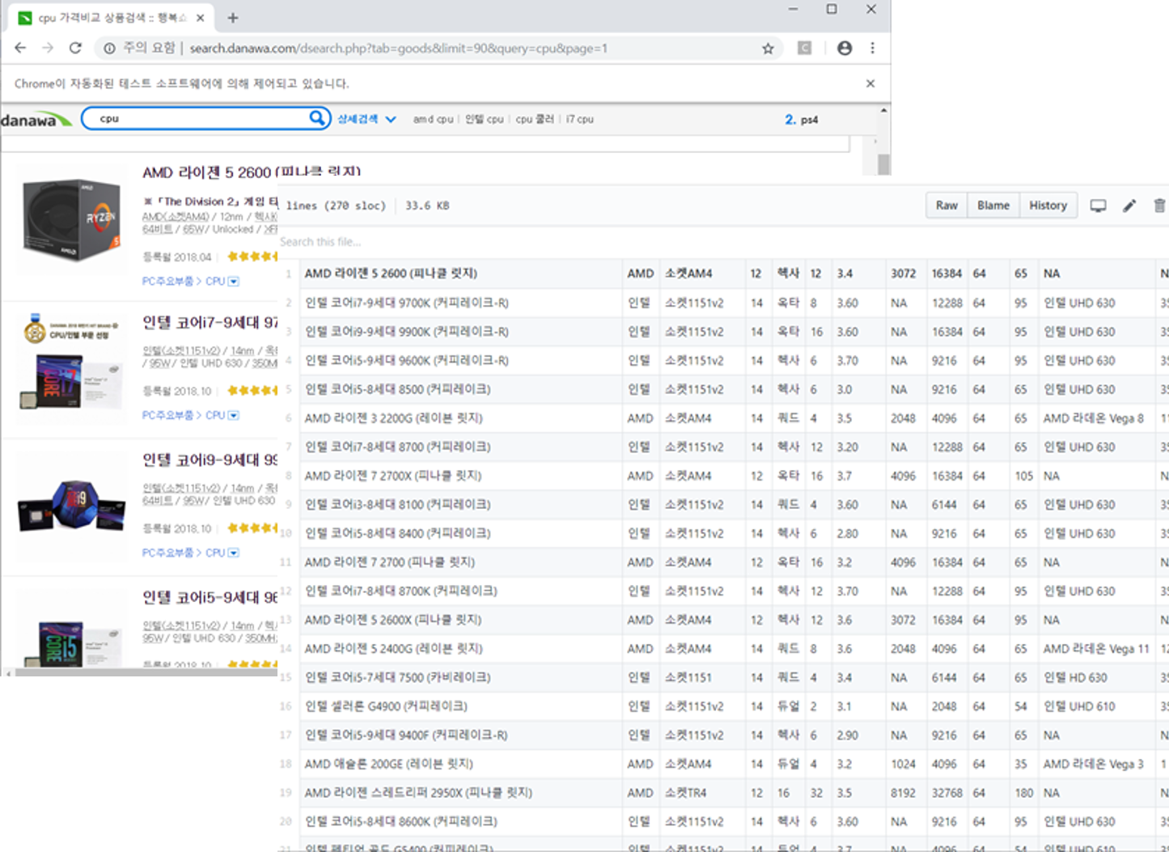
Task: Click cell AMD 라이젠 5 2400G (레이븐 릿지)
Action: [x=460, y=649]
